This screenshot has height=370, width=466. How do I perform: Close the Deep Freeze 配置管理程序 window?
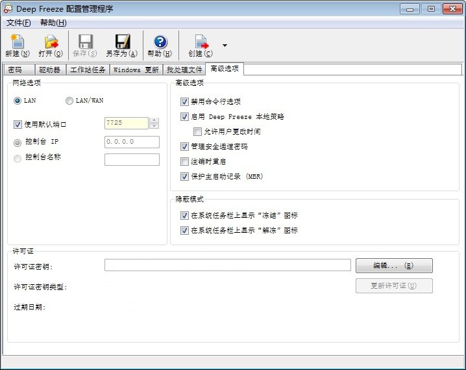452,9
